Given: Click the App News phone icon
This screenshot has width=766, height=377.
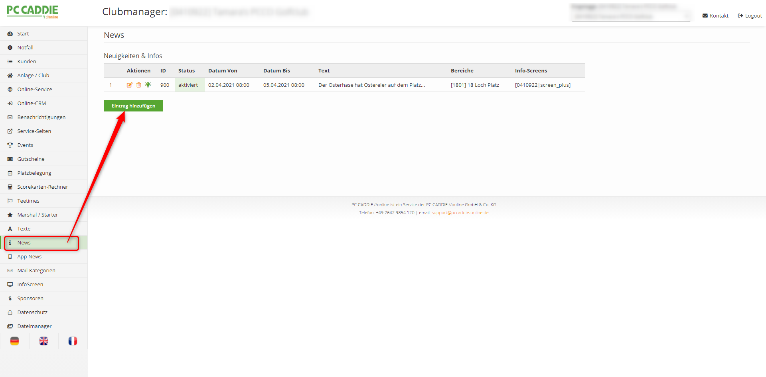Looking at the screenshot, I should (10, 257).
